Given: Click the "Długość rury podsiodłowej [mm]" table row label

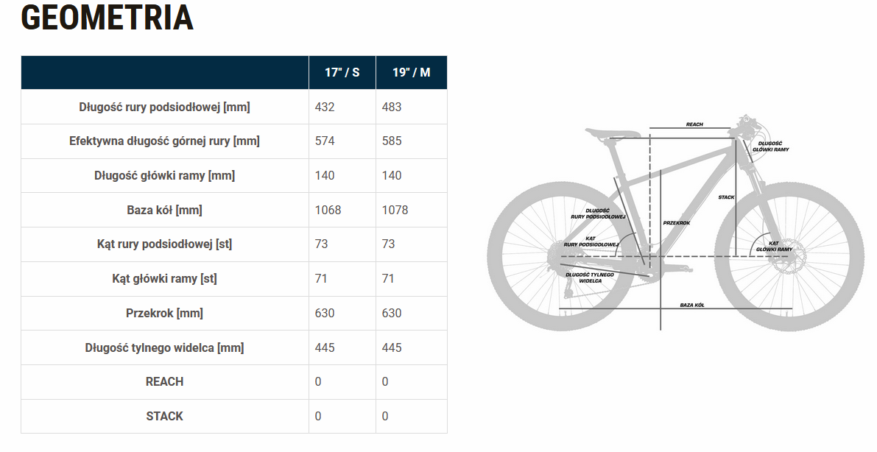Looking at the screenshot, I should pos(164,107).
